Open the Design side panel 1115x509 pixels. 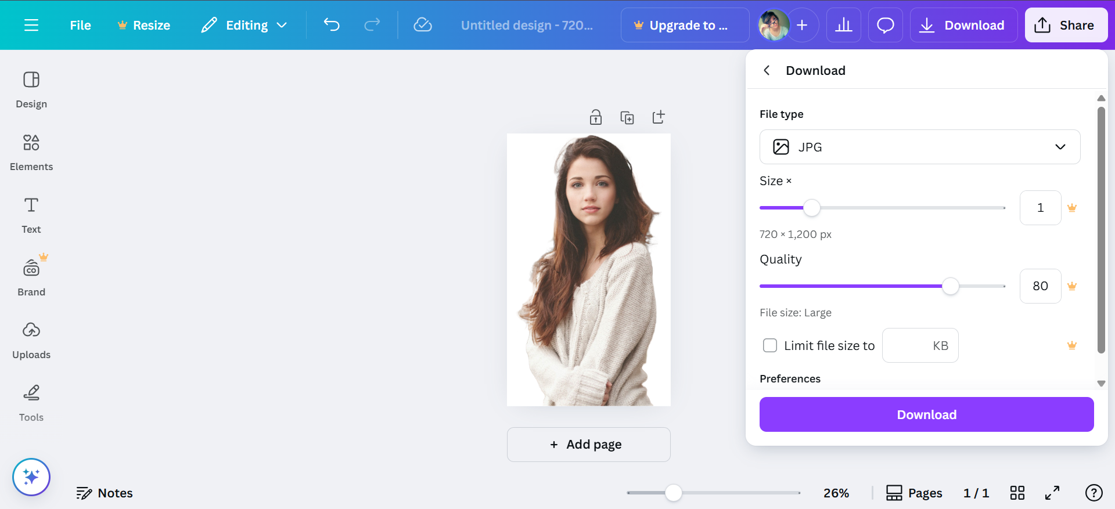click(31, 90)
